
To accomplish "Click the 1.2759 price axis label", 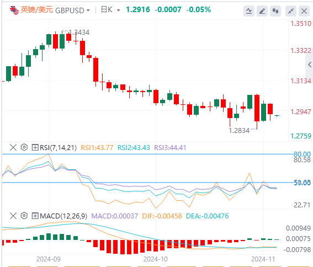I will [x=301, y=136].
